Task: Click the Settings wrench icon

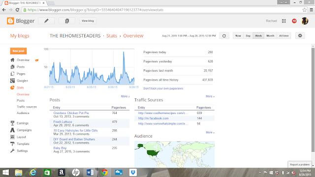Action: [12, 151]
